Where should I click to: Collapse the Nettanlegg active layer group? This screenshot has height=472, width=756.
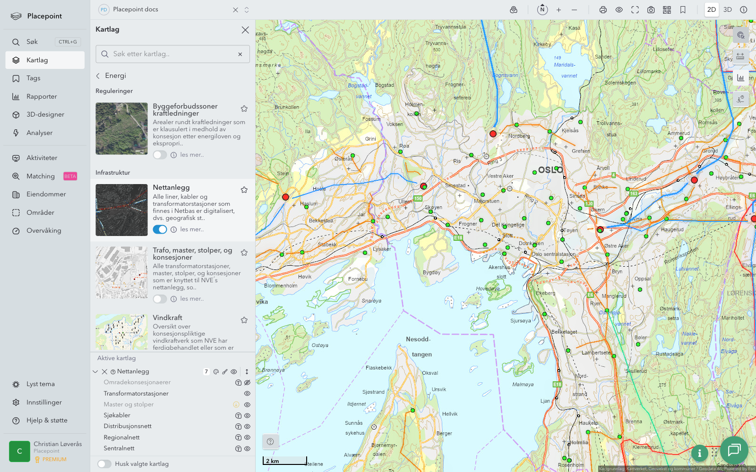click(95, 372)
